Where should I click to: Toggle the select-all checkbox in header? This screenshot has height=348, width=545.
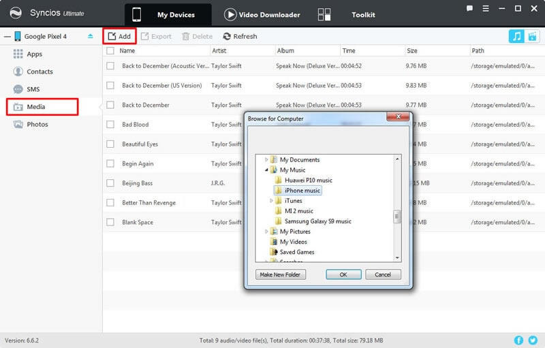pos(110,51)
